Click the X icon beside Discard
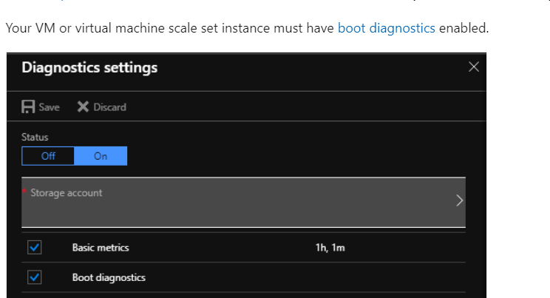The width and height of the screenshot is (550, 298). [x=83, y=106]
